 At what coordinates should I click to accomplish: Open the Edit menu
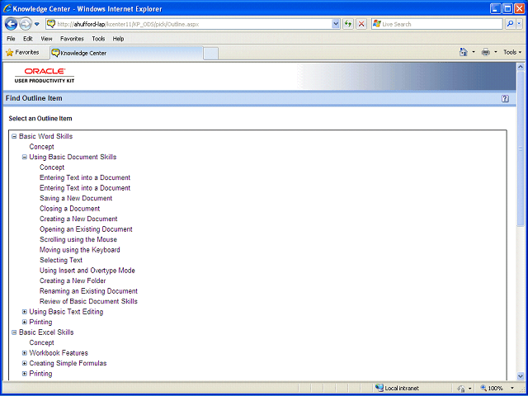point(27,39)
